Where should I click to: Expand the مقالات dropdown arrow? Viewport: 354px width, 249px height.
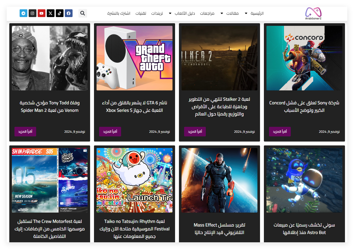[222, 13]
